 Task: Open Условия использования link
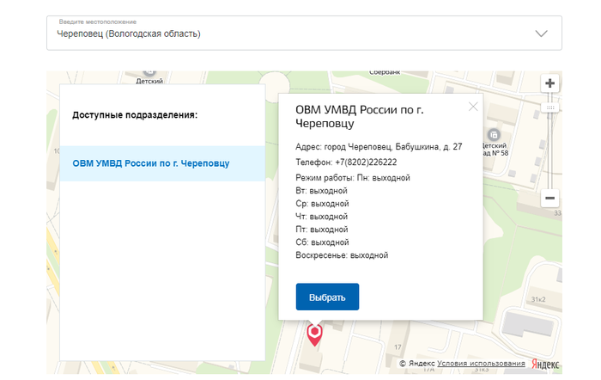click(x=481, y=364)
